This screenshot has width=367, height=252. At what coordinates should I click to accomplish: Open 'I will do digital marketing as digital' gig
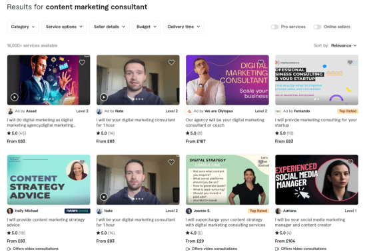41,123
